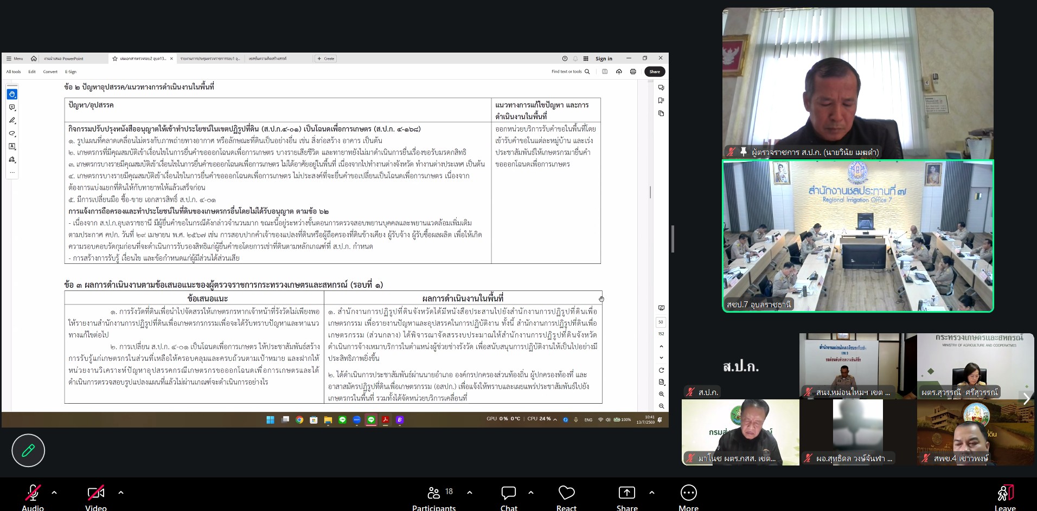Select pinned speaker video thumbnail
The width and height of the screenshot is (1037, 511).
click(x=857, y=83)
